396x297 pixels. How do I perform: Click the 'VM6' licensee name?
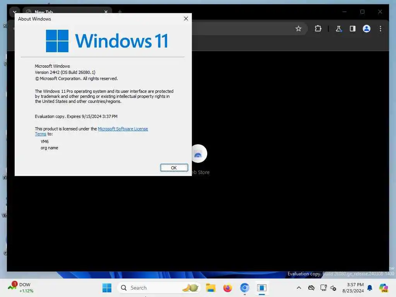pyautogui.click(x=45, y=142)
